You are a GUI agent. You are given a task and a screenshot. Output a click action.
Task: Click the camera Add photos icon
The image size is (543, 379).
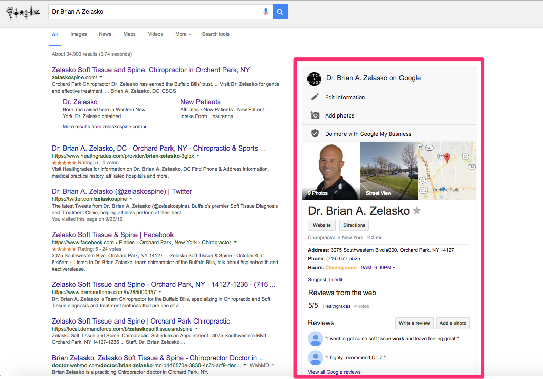315,115
